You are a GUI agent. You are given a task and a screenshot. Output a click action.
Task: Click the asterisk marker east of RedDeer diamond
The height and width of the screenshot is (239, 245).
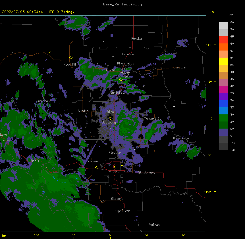click(x=143, y=86)
